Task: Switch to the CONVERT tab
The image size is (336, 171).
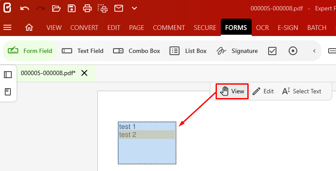Action: (x=84, y=28)
